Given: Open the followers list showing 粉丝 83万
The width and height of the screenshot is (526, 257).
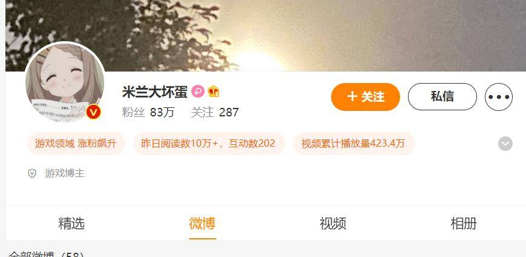Looking at the screenshot, I should 148,112.
